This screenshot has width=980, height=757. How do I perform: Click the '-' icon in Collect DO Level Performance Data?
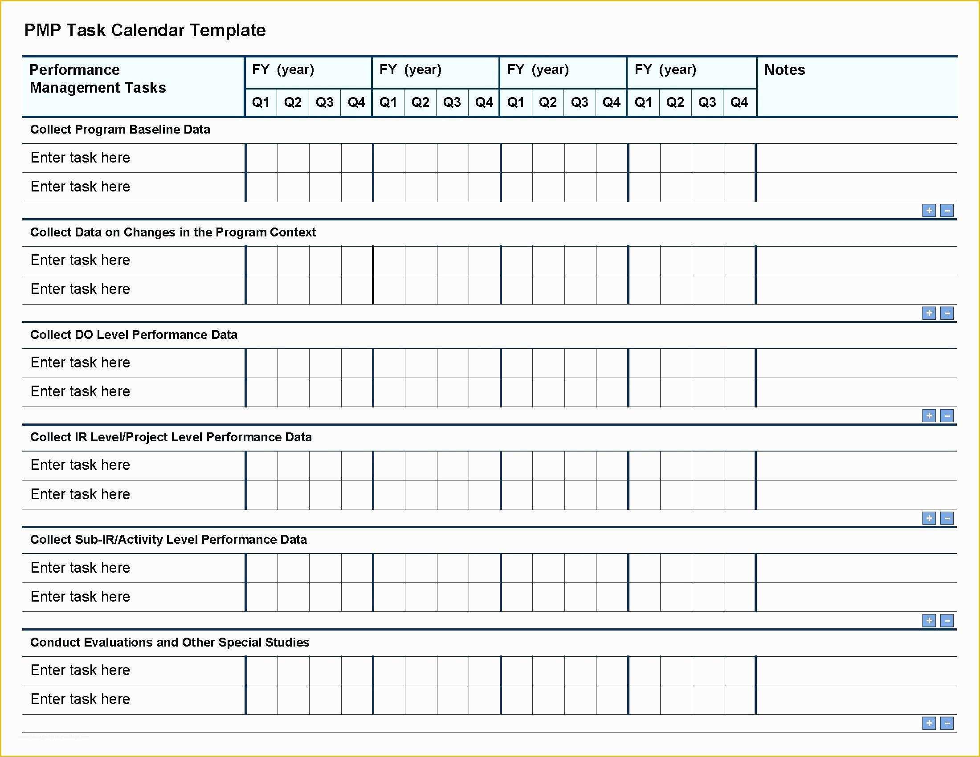[949, 415]
